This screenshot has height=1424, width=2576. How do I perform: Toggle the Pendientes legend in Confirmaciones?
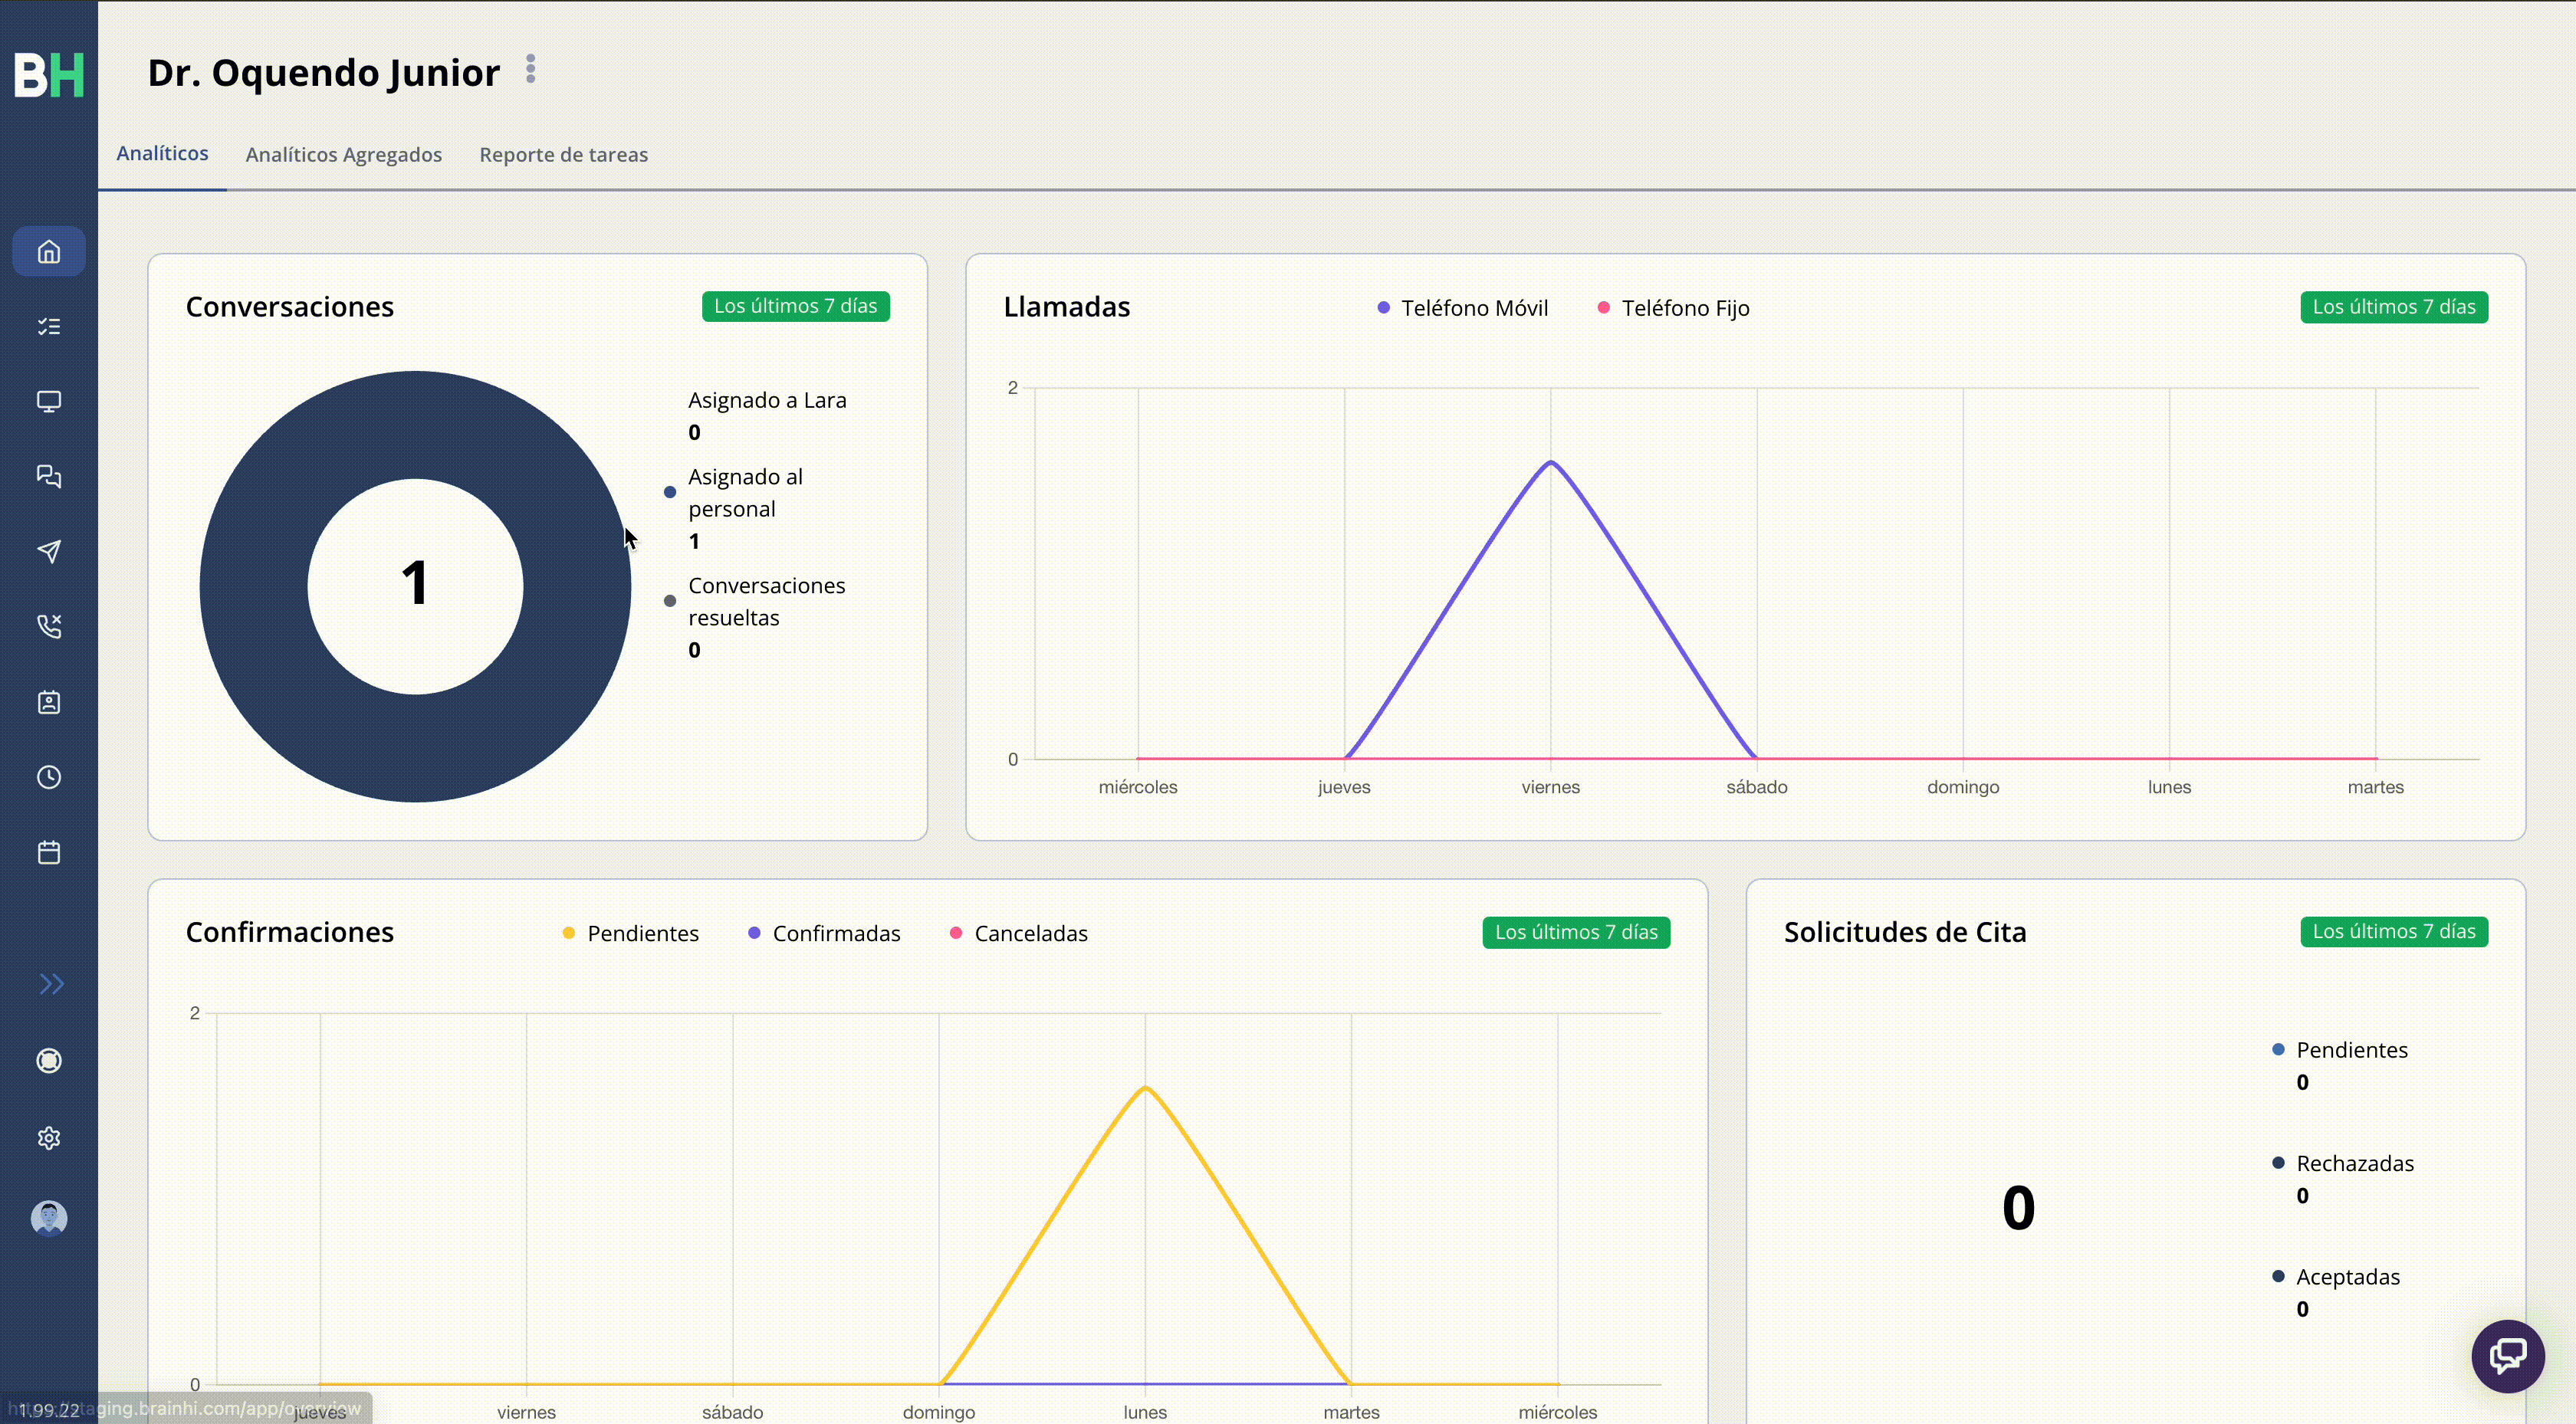(x=630, y=933)
